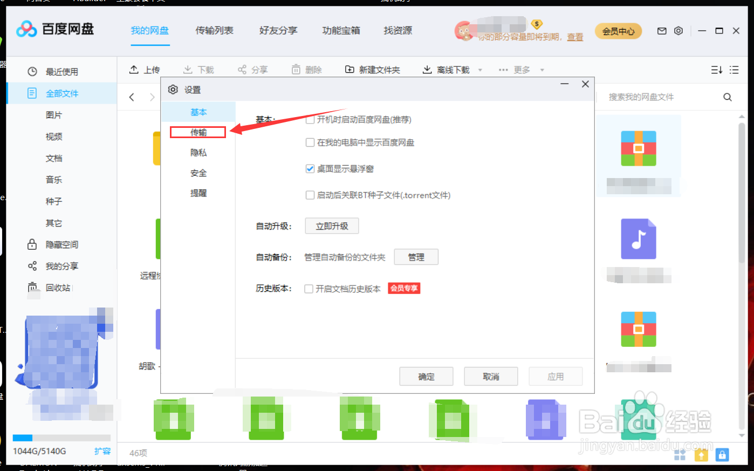The height and width of the screenshot is (471, 754).
Task: Select 基本 settings category
Action: tap(198, 112)
